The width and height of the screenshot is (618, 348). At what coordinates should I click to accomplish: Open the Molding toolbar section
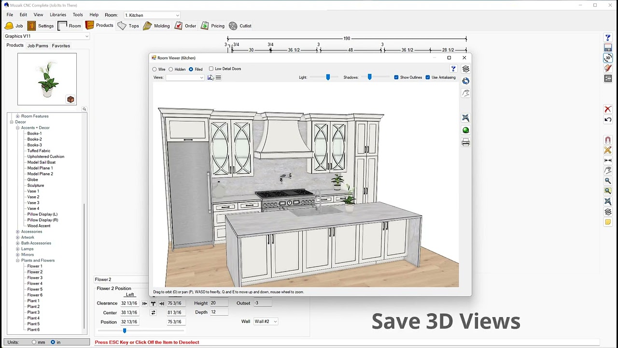(156, 26)
